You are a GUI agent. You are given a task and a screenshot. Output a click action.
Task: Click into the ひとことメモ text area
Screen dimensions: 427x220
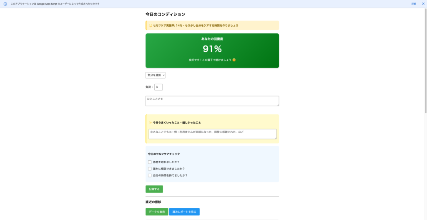212,101
